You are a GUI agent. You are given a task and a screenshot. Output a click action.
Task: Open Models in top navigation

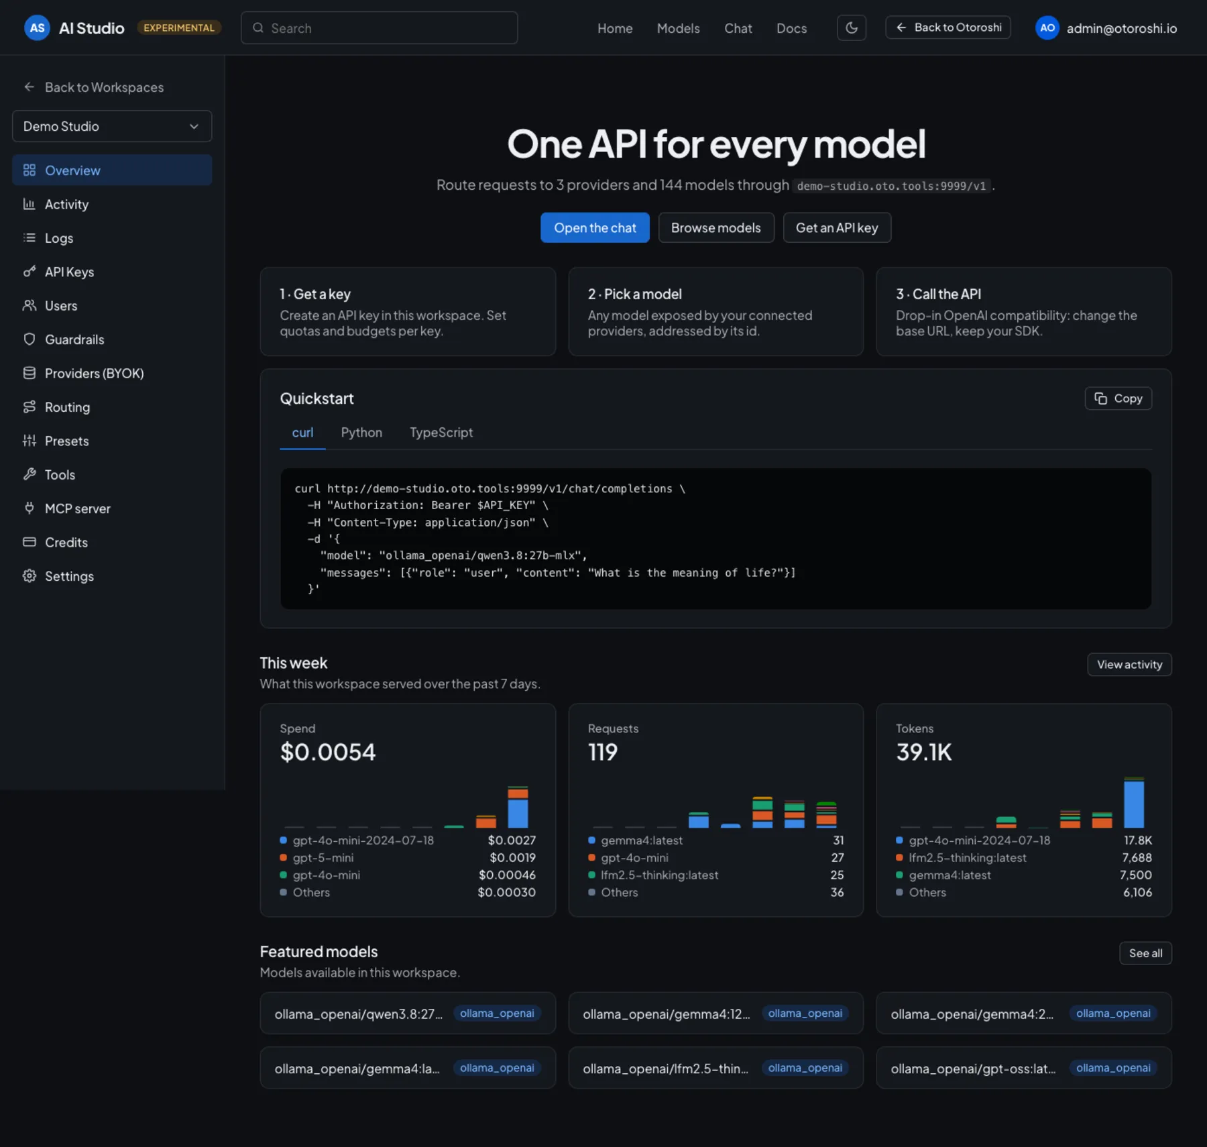(678, 28)
